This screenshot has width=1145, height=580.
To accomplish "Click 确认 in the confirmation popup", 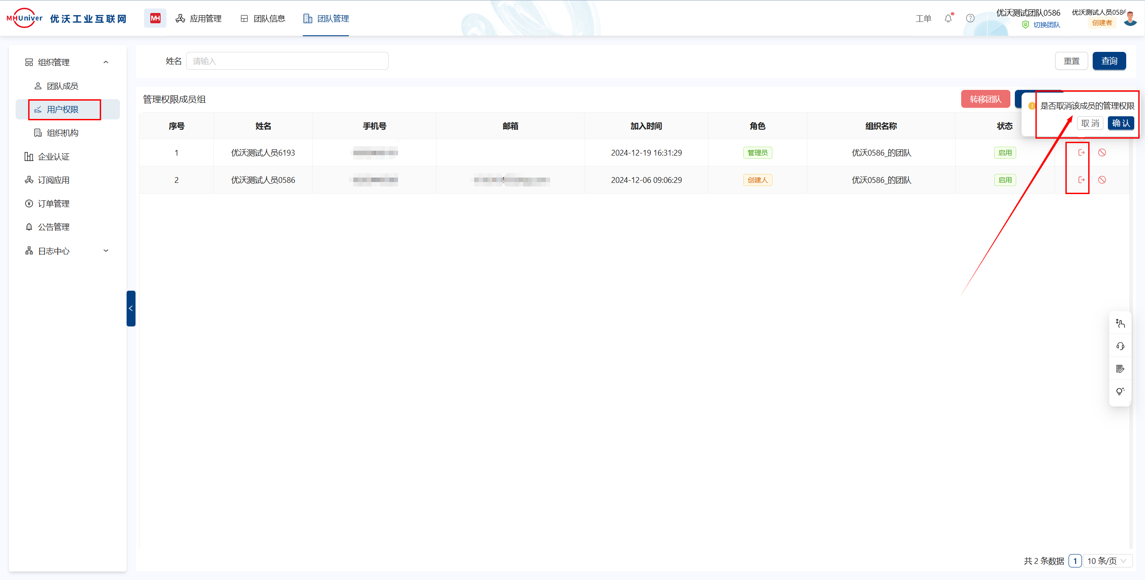I will tap(1120, 123).
